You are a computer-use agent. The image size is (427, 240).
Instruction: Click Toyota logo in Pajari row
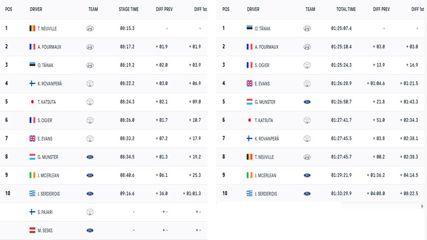pos(90,212)
